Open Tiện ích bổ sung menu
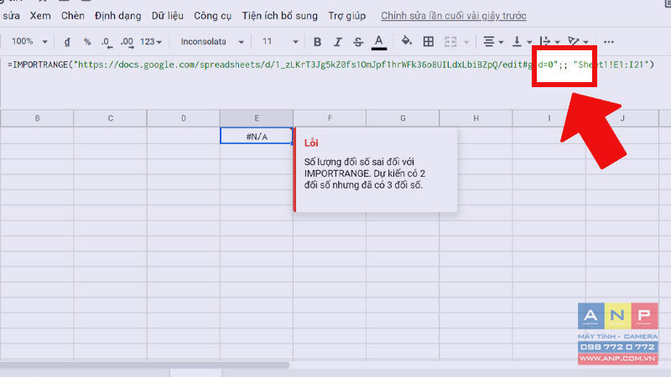Image resolution: width=671 pixels, height=377 pixels. pos(279,16)
